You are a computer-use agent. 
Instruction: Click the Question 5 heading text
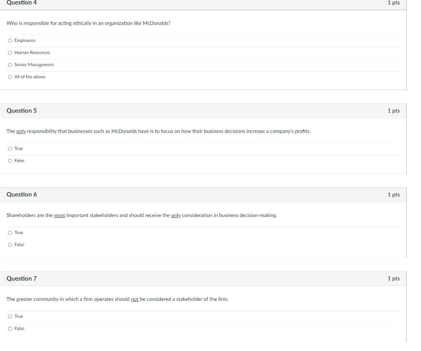(21, 111)
